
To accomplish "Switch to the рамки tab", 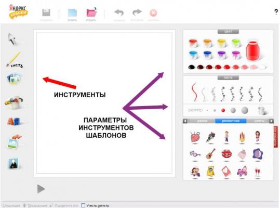I will coord(202,121).
